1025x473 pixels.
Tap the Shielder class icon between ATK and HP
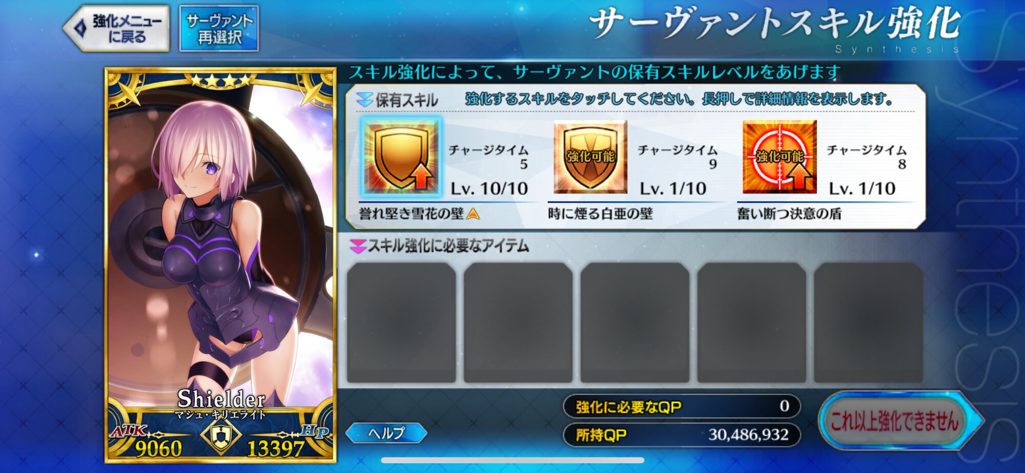(221, 437)
